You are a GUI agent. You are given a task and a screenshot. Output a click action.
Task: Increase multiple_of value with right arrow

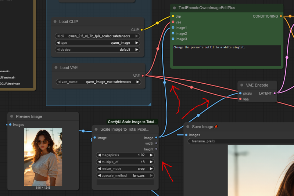[x=151, y=162]
